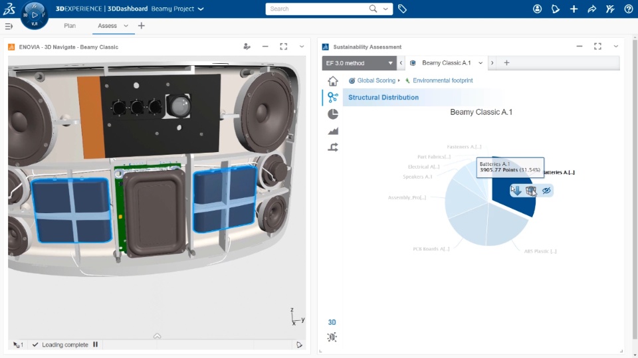
Task: Open the area chart view in sidebar
Action: click(x=333, y=131)
